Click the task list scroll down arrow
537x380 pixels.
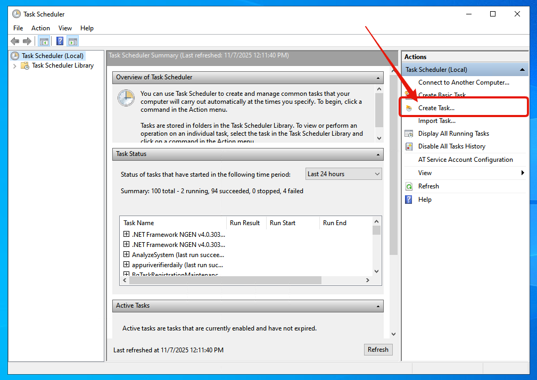pos(376,271)
